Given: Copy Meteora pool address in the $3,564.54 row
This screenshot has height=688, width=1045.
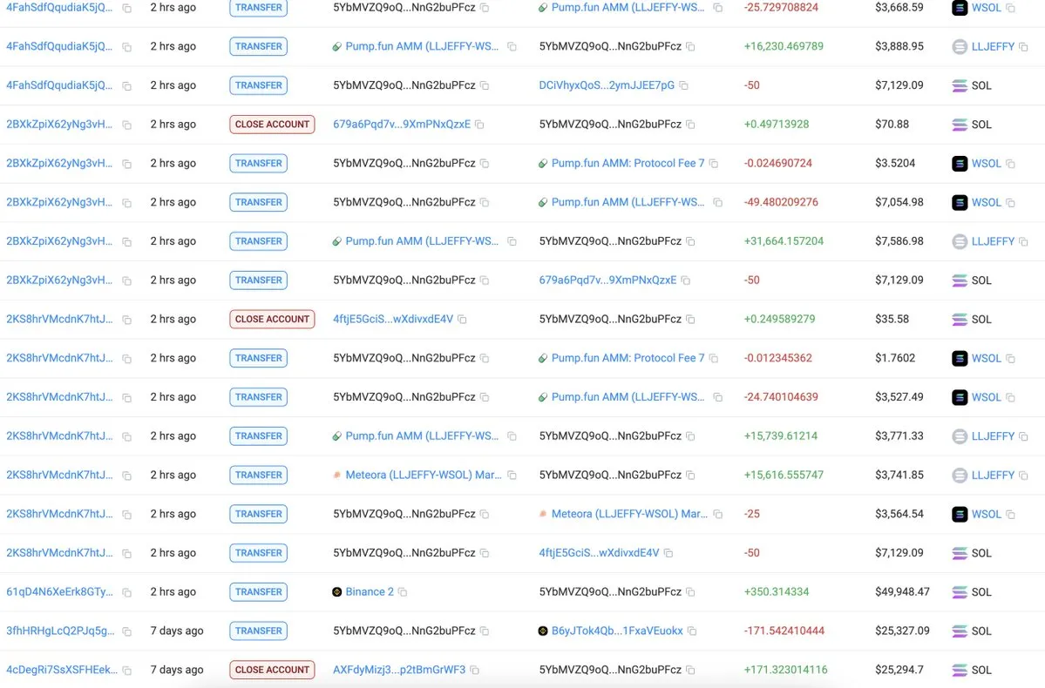Looking at the screenshot, I should click(718, 514).
